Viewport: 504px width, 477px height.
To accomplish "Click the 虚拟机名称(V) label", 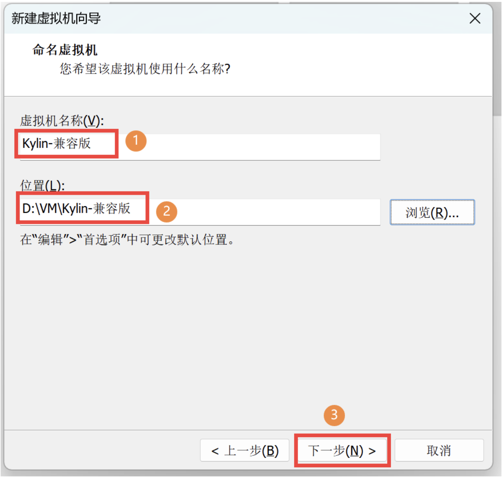I will pos(62,121).
